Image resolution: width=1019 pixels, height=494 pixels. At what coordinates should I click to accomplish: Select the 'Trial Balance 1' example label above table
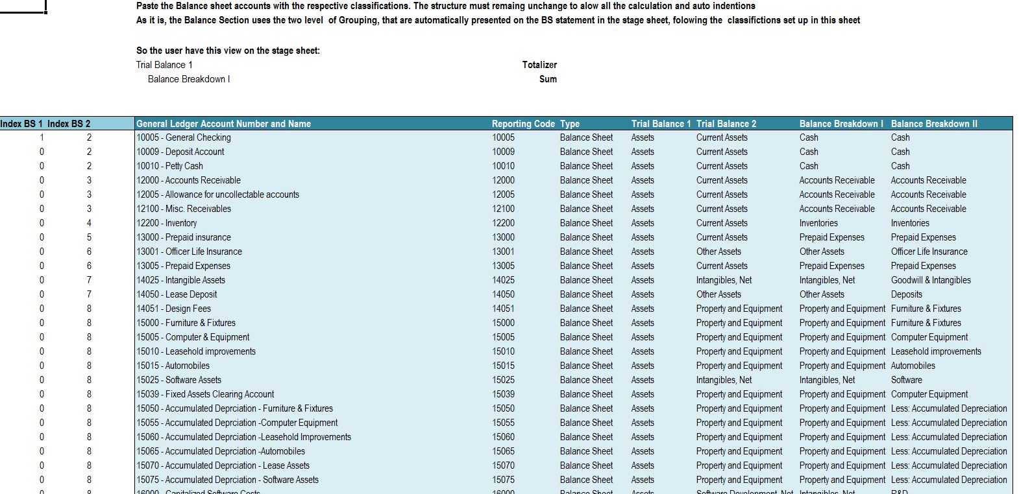point(164,65)
